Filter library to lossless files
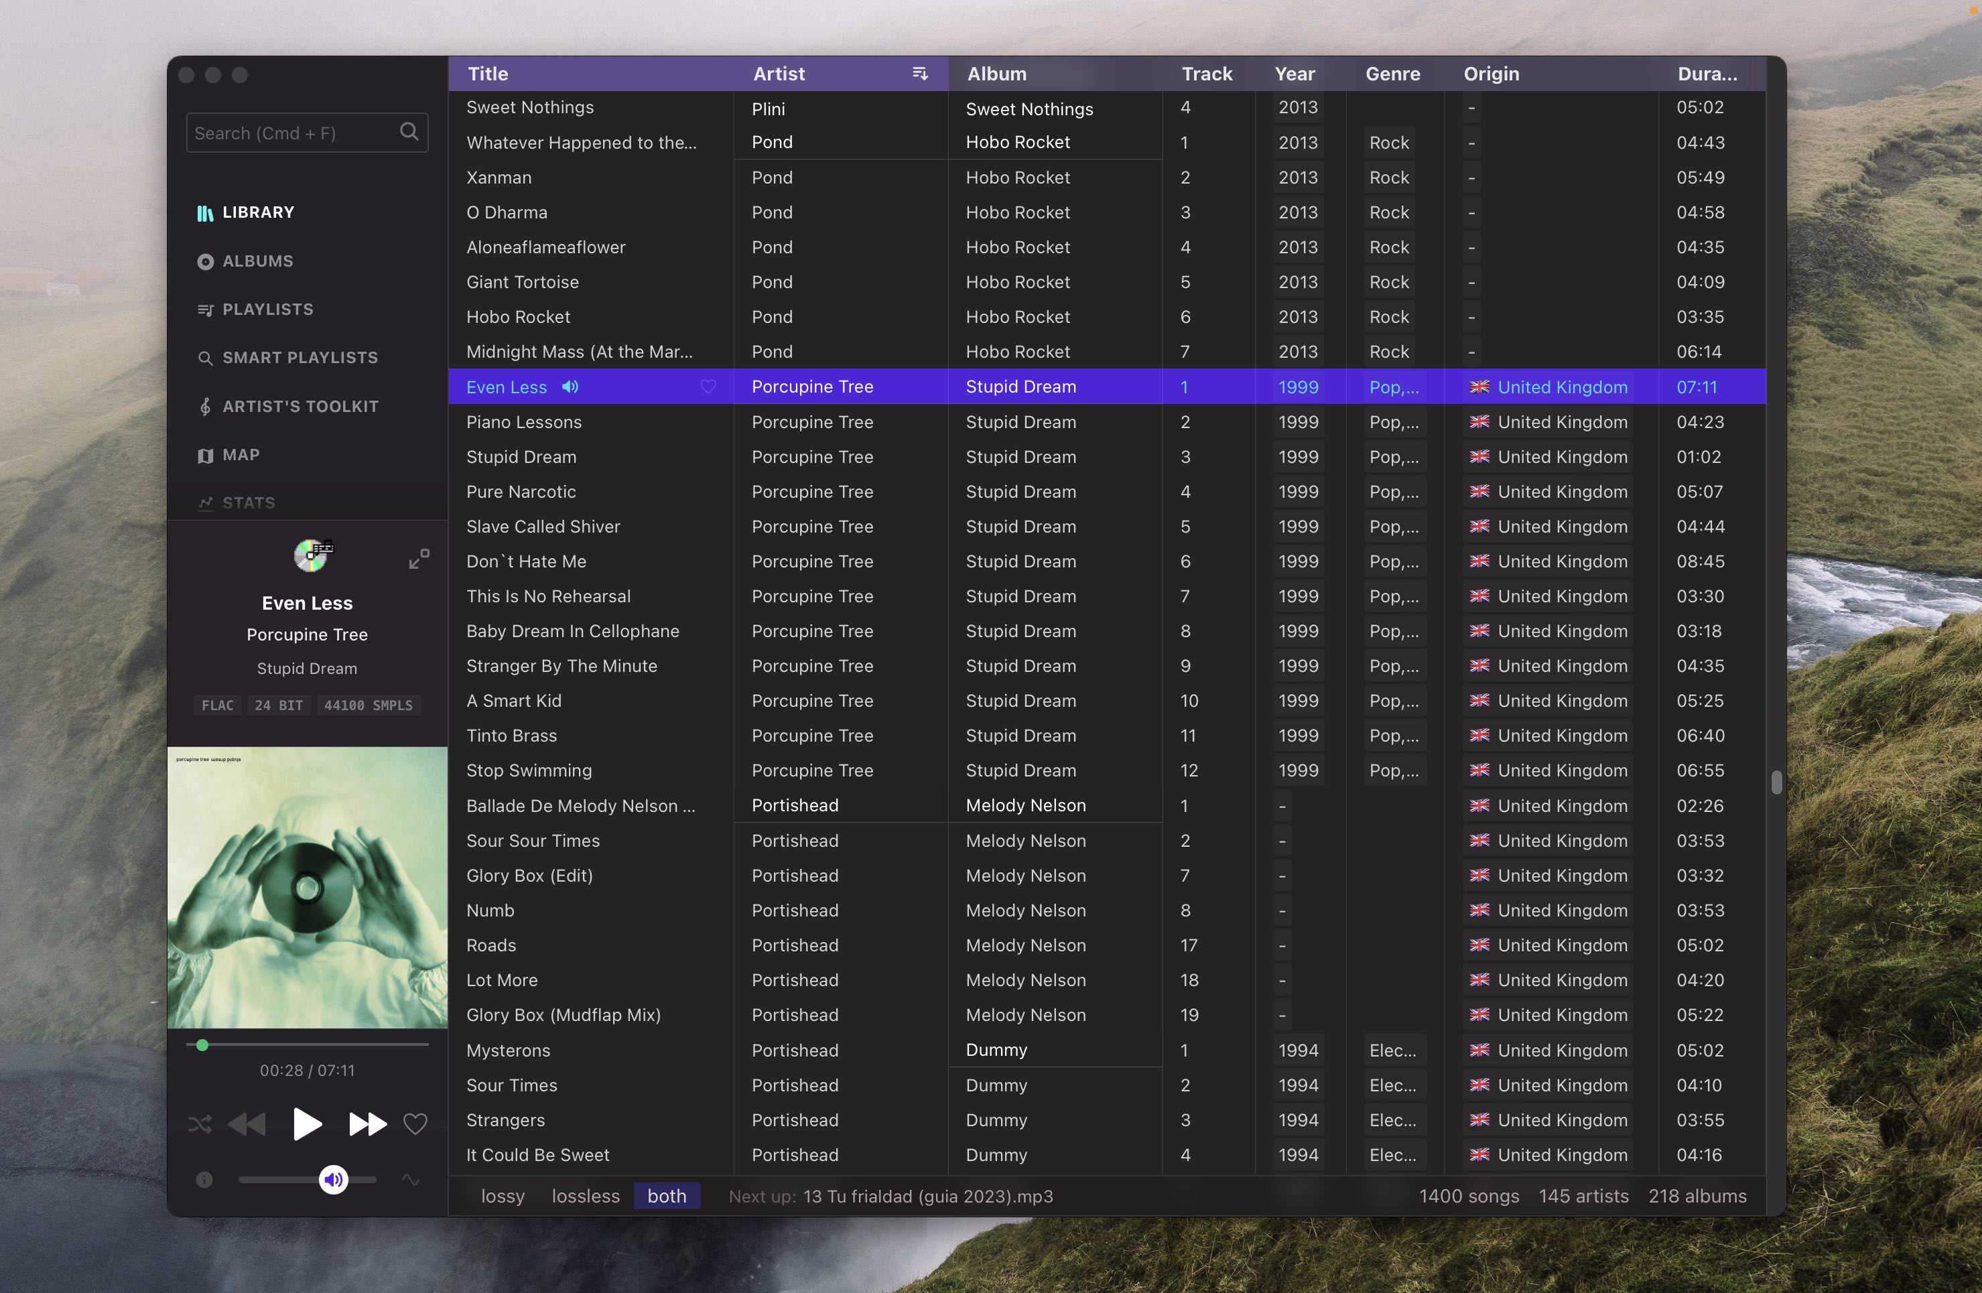The height and width of the screenshot is (1293, 1982). click(586, 1197)
